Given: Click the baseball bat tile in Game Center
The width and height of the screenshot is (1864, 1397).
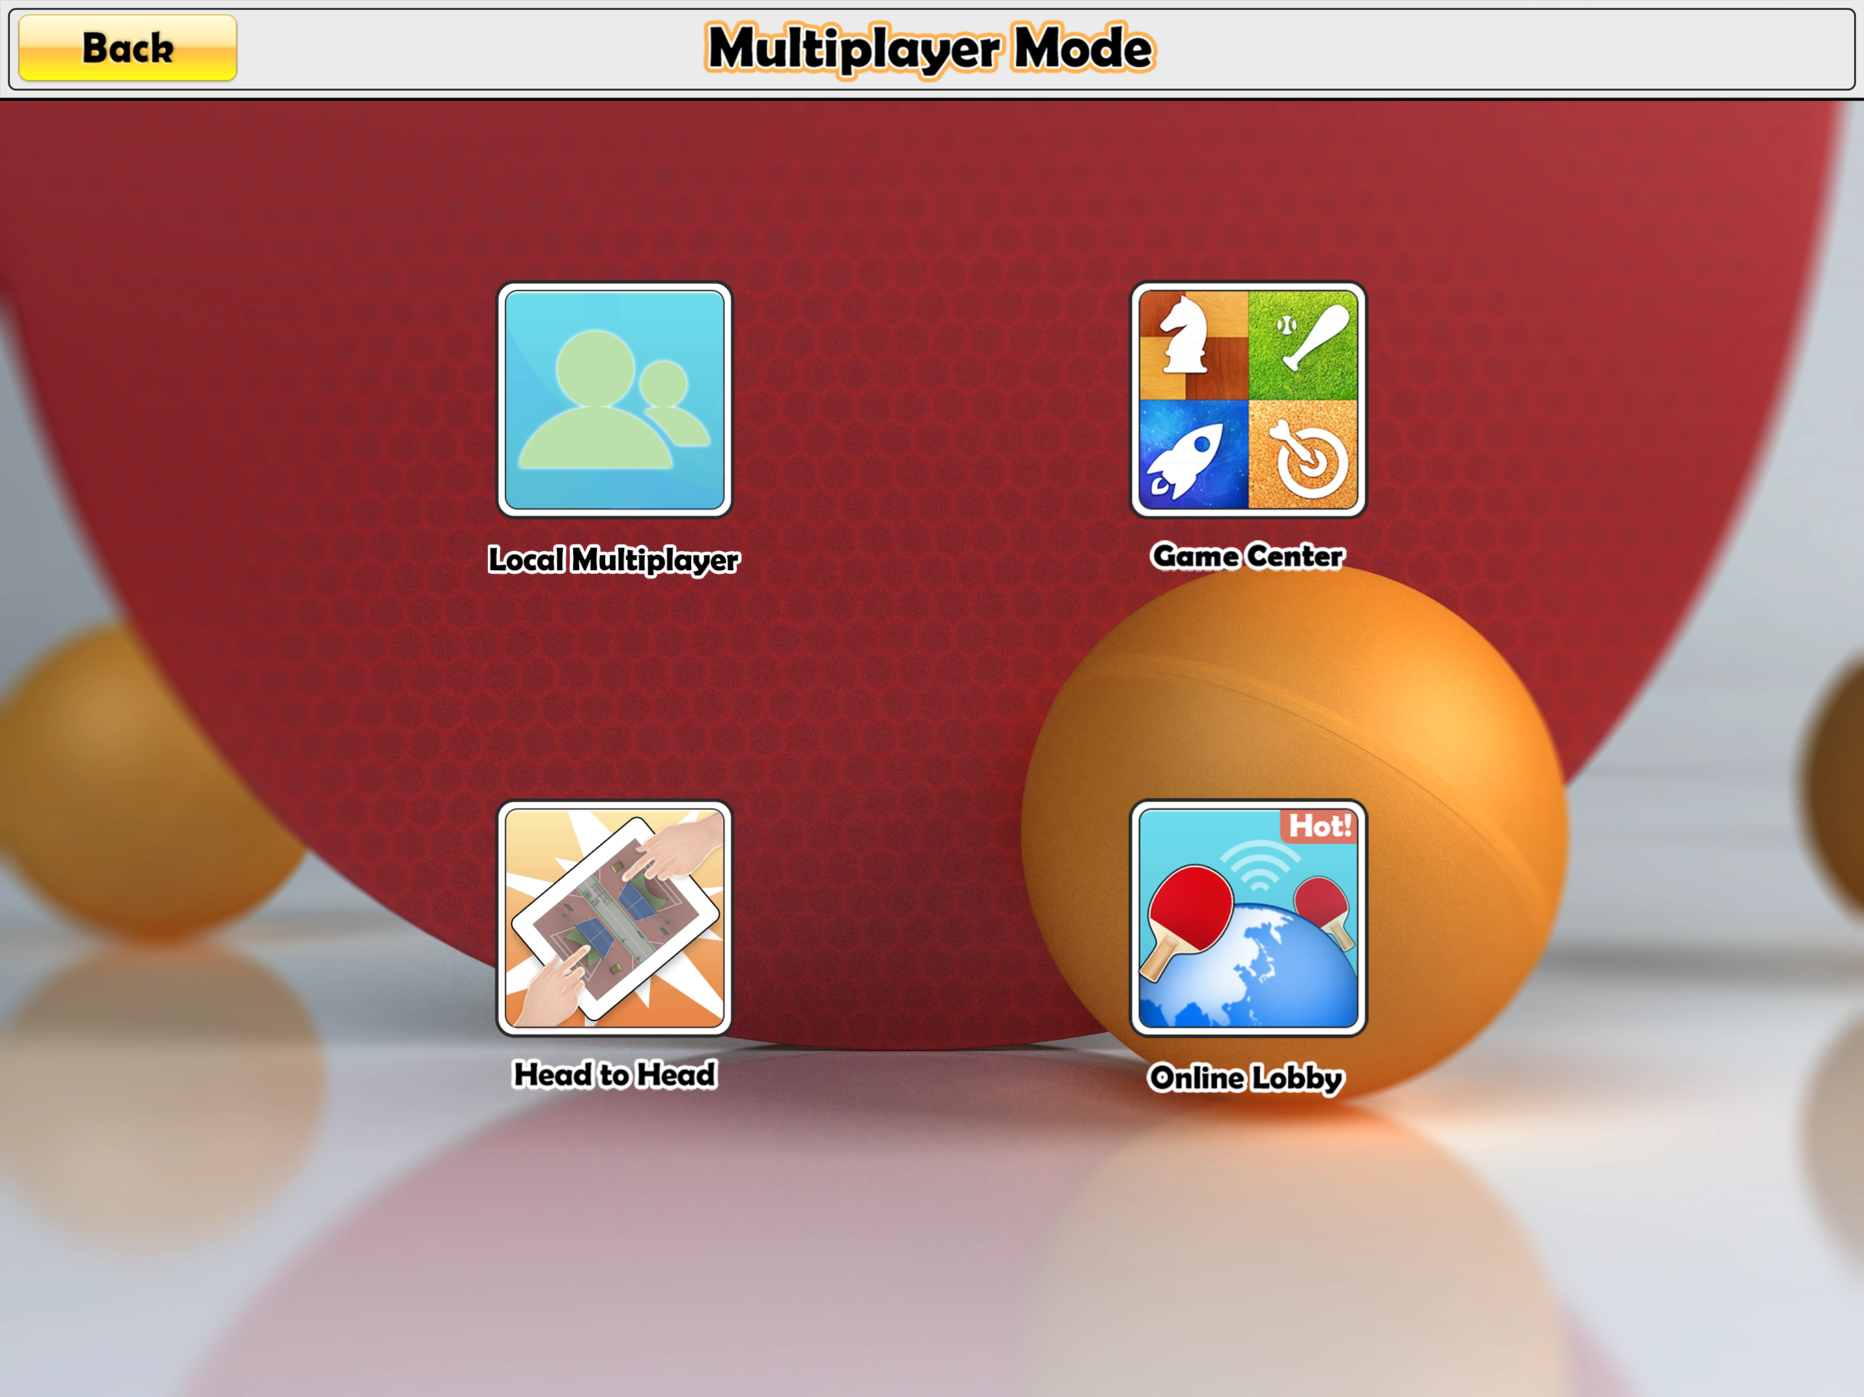Looking at the screenshot, I should pyautogui.click(x=1302, y=344).
